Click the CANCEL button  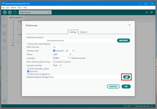(113, 86)
